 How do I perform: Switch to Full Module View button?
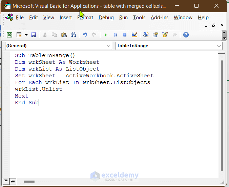click(x=13, y=181)
